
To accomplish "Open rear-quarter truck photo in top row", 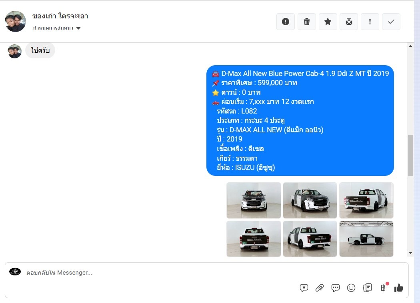I will 366,200.
